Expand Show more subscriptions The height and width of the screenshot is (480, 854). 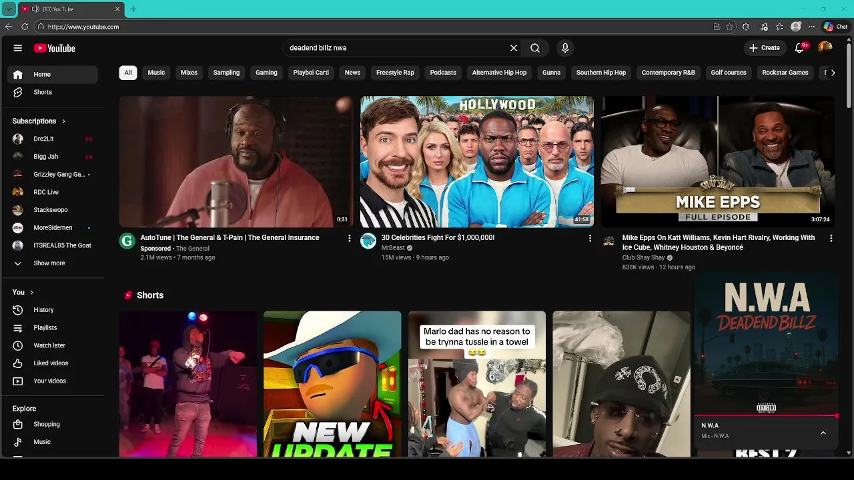point(53,263)
